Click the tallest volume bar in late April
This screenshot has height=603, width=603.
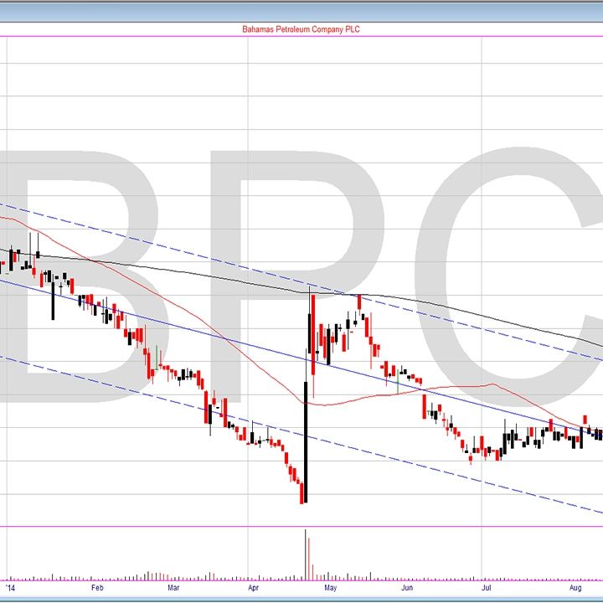pyautogui.click(x=305, y=554)
